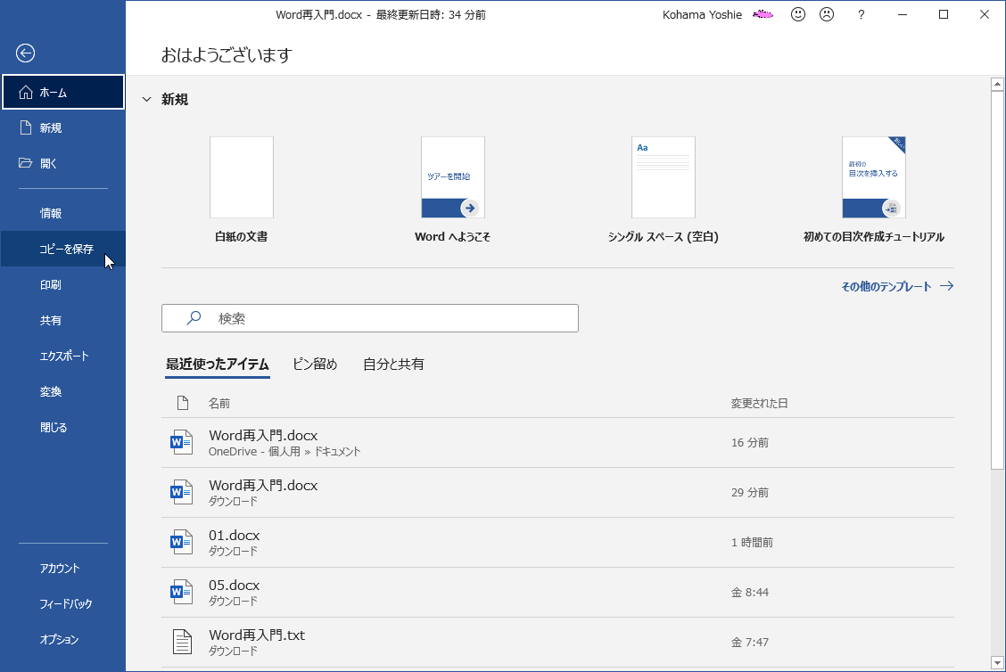
Task: Select 新規 in the left sidebar
Action: pos(62,127)
